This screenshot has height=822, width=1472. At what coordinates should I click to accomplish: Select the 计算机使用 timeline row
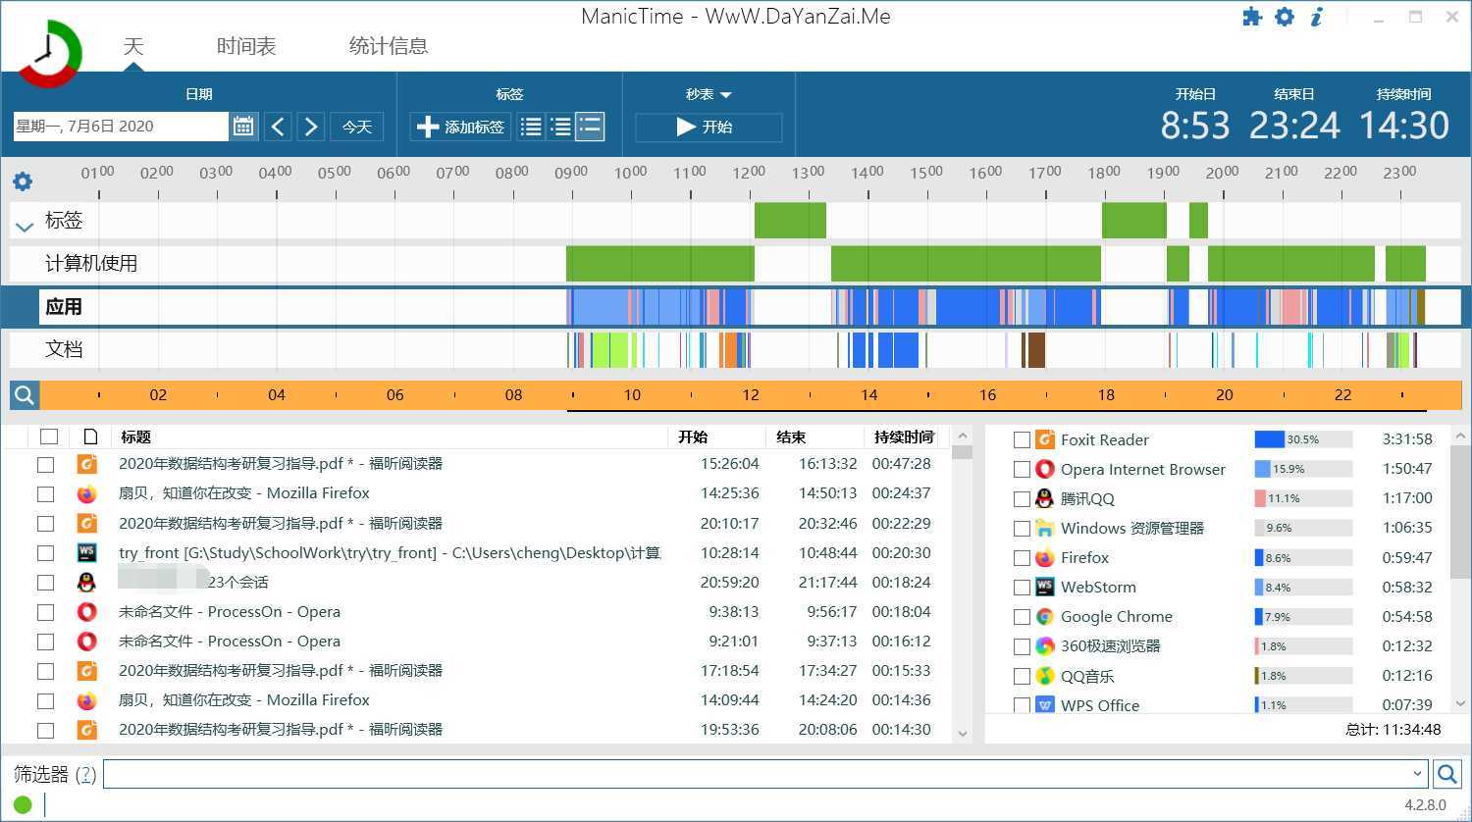(735, 264)
